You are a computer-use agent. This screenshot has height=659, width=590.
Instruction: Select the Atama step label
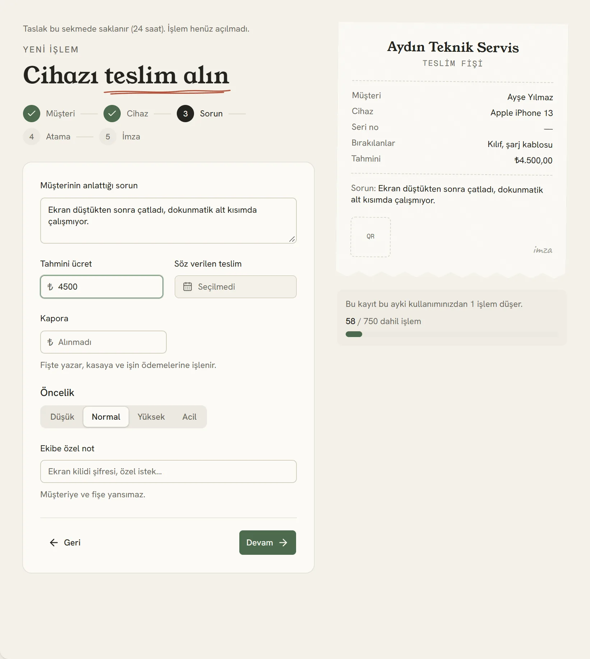[58, 137]
